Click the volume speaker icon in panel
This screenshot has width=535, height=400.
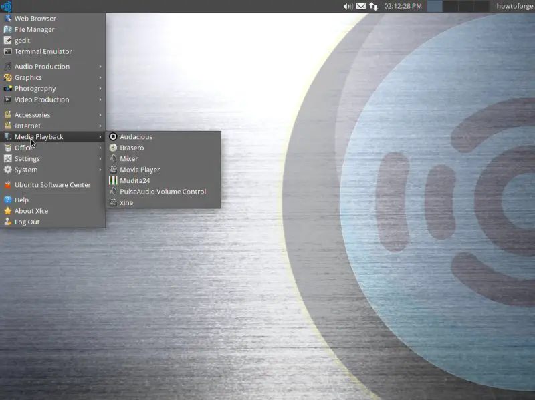(348, 6)
